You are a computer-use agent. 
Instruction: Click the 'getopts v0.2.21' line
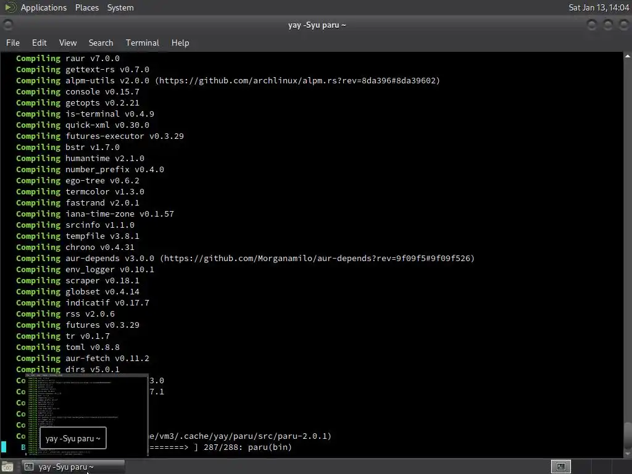click(x=78, y=103)
